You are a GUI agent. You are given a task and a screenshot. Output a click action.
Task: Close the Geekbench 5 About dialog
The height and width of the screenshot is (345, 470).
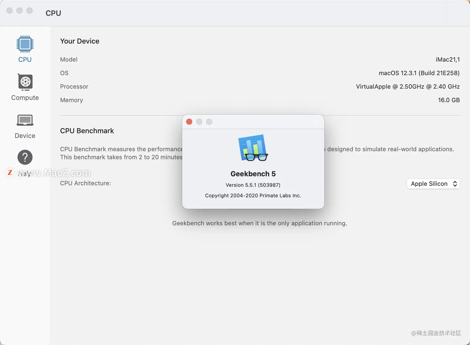pos(189,122)
